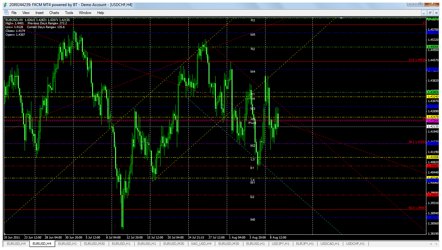Click the yellow 1.40246 price tag
Screen dimensions: 442x250
(x=433, y=178)
